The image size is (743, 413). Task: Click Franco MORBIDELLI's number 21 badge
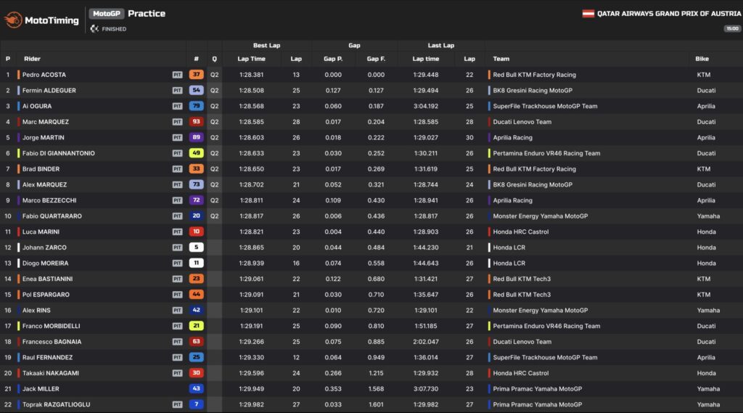tap(196, 326)
